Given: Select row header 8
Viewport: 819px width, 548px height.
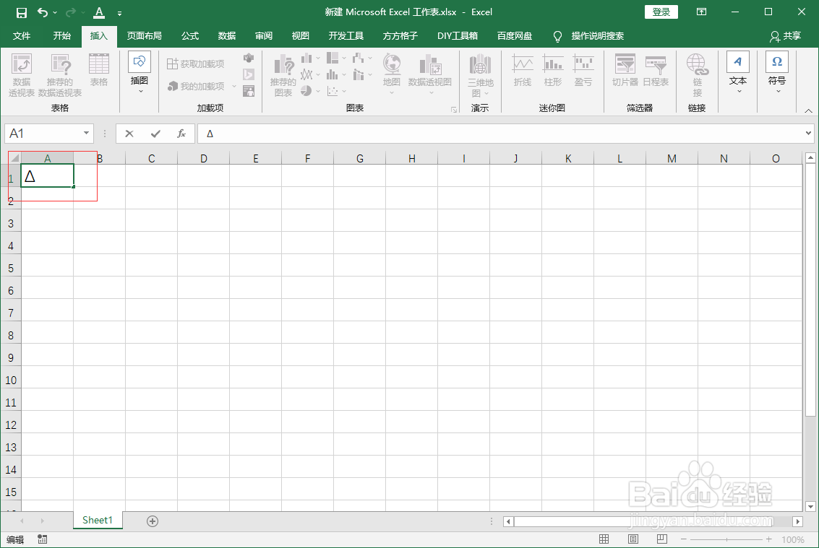Looking at the screenshot, I should pos(11,336).
